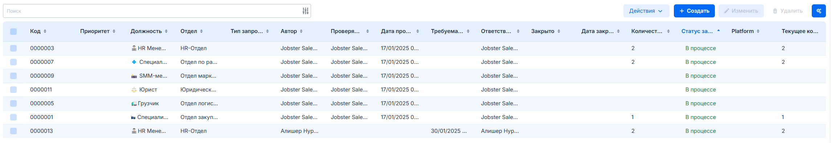Select the checkbox for row 0000009
Screen dimensions: 831x143
pos(13,76)
